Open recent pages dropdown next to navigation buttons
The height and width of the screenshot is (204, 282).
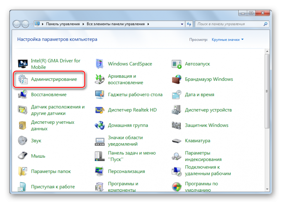[31, 24]
